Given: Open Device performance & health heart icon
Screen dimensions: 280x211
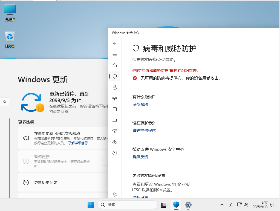Looking at the screenshot, I should 115,131.
